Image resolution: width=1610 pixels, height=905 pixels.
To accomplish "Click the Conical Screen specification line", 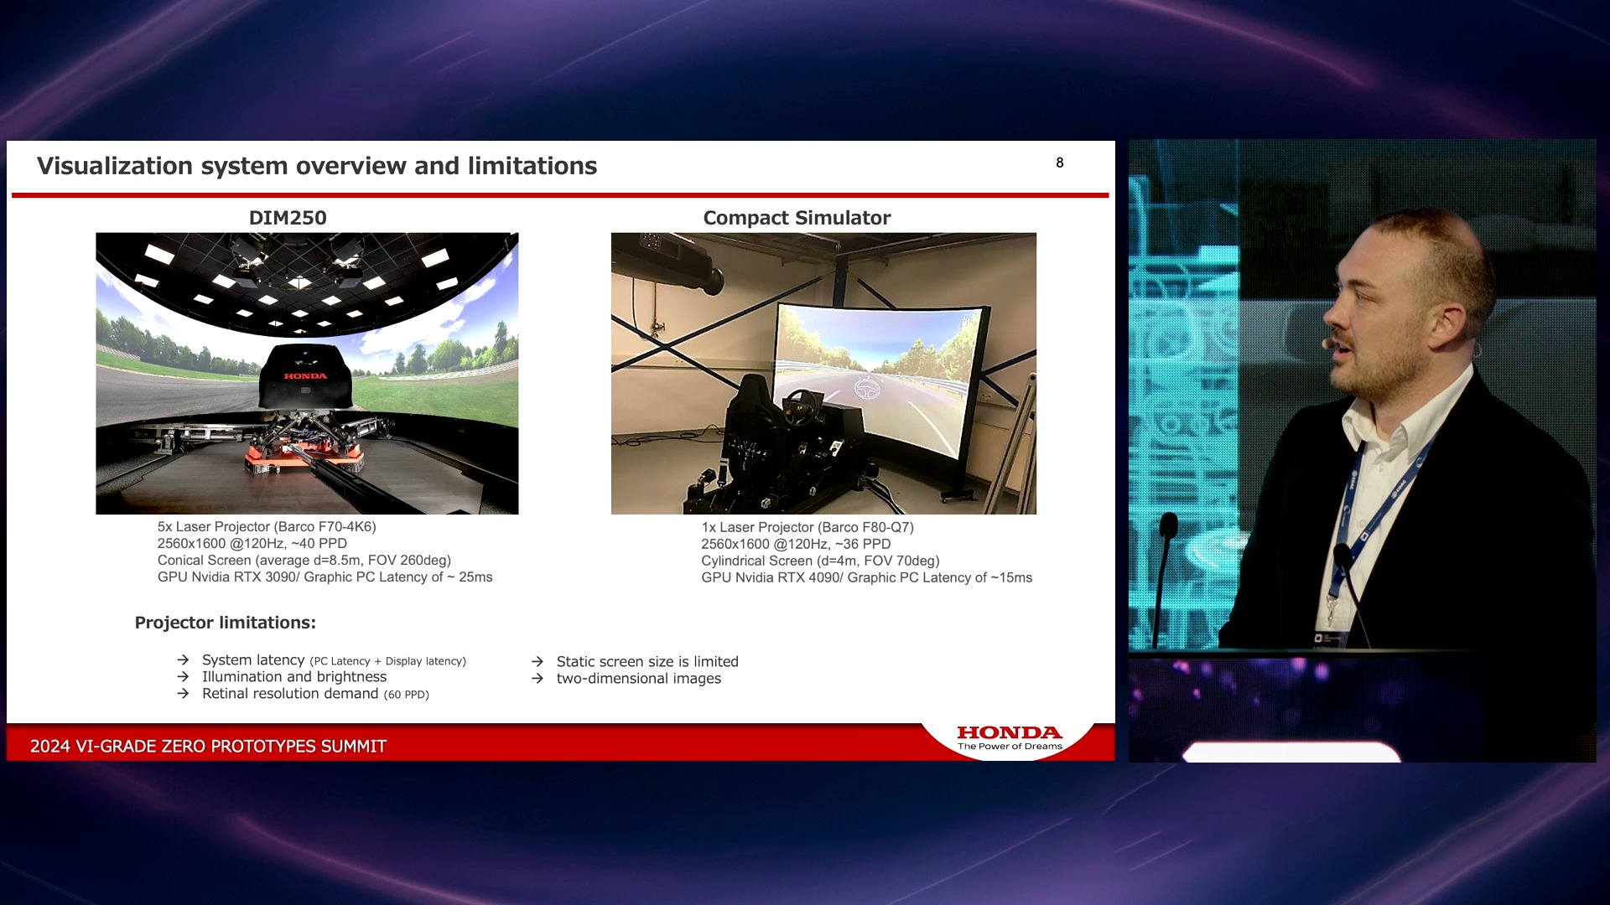I will pyautogui.click(x=304, y=561).
